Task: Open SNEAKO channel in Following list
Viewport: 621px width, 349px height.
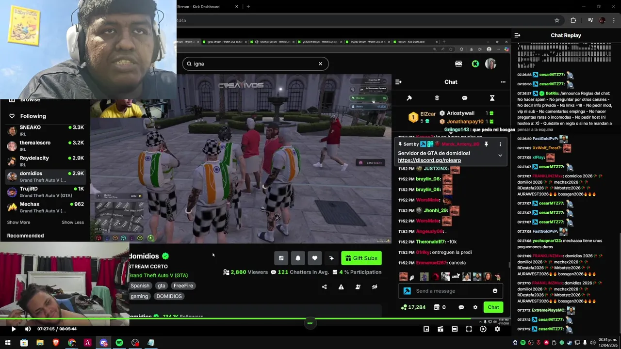Action: tap(45, 130)
